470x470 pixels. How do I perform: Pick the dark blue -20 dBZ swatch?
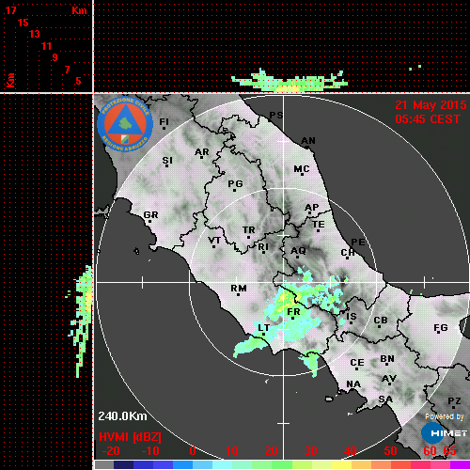coord(123,465)
